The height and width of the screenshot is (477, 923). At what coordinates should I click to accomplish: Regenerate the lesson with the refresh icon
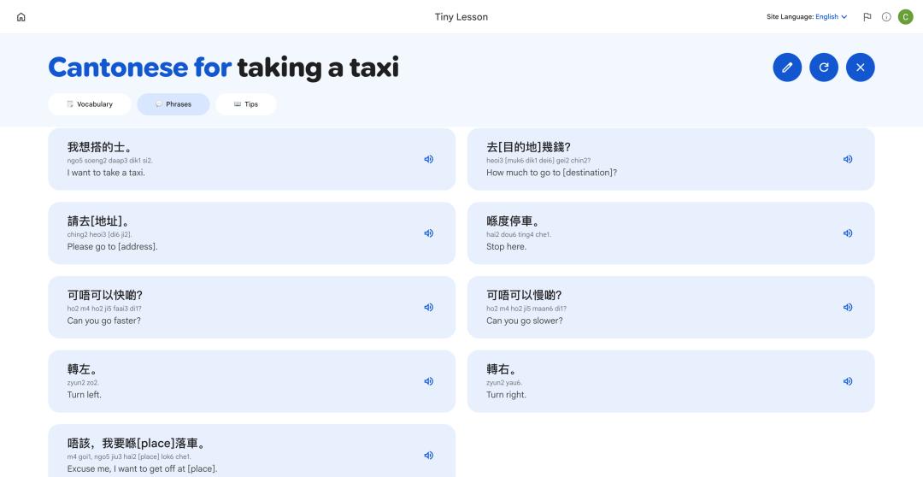coord(824,68)
